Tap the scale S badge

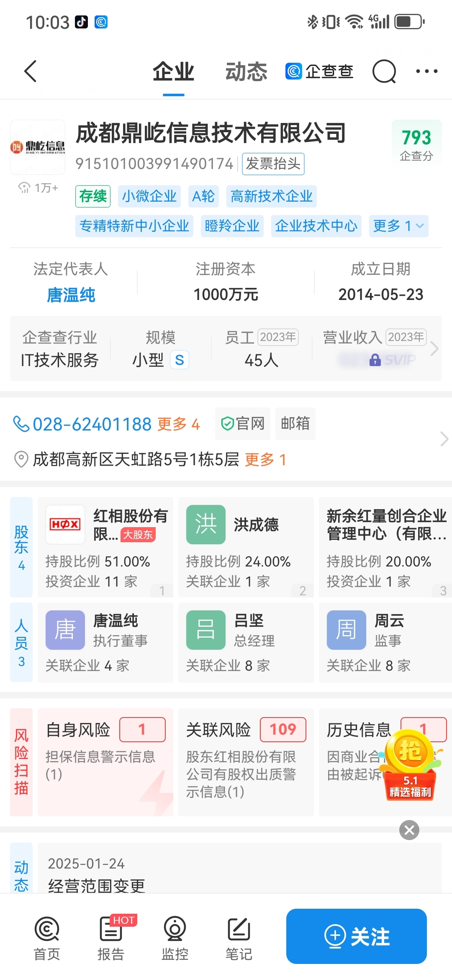coord(180,360)
